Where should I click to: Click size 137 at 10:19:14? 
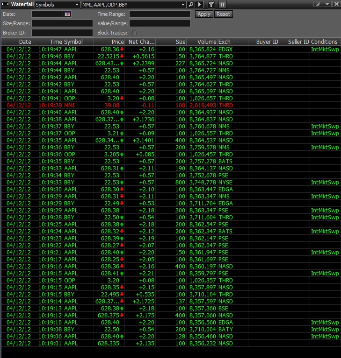(180, 302)
